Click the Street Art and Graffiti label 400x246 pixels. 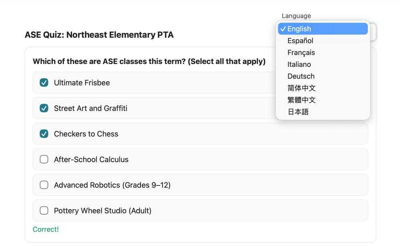90,108
